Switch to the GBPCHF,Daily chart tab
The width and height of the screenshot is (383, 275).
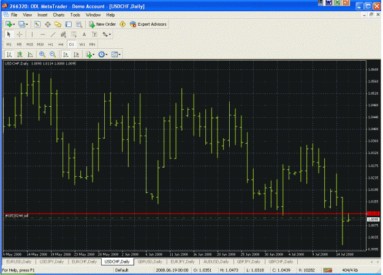[x=281, y=261]
